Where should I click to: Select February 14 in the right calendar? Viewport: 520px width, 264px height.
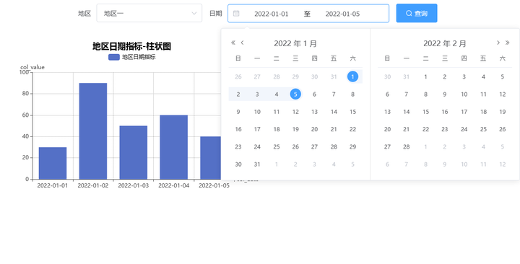407,112
